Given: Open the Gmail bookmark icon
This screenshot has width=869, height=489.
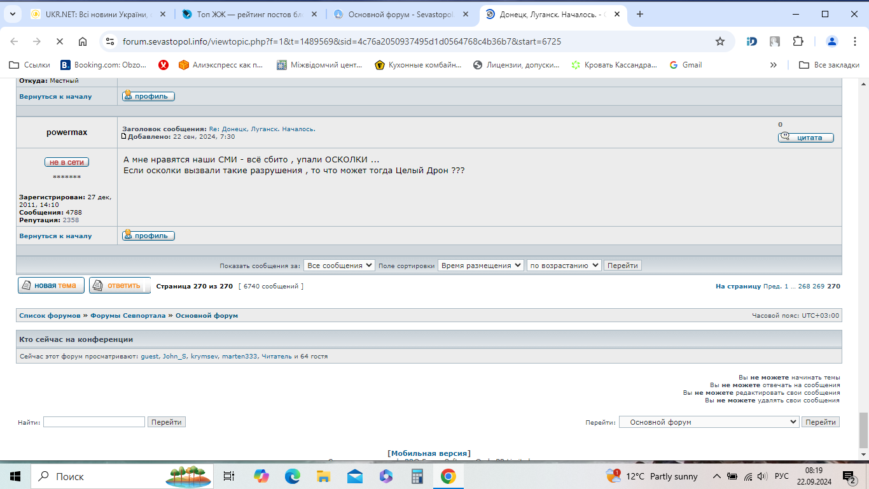Looking at the screenshot, I should (686, 65).
